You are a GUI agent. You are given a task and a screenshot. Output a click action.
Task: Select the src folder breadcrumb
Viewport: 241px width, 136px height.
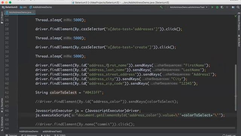(23, 7)
